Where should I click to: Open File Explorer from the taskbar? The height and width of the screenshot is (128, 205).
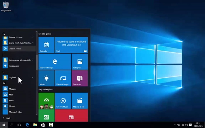tap(35, 125)
